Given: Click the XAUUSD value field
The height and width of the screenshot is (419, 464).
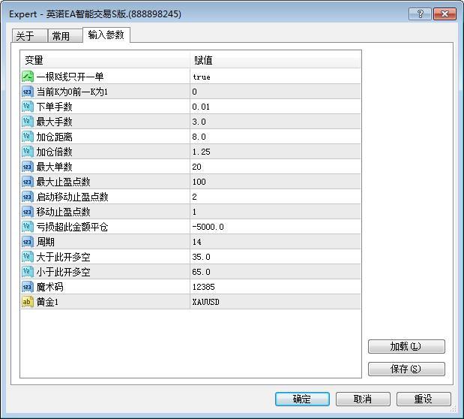Looking at the screenshot, I should click(x=206, y=302).
